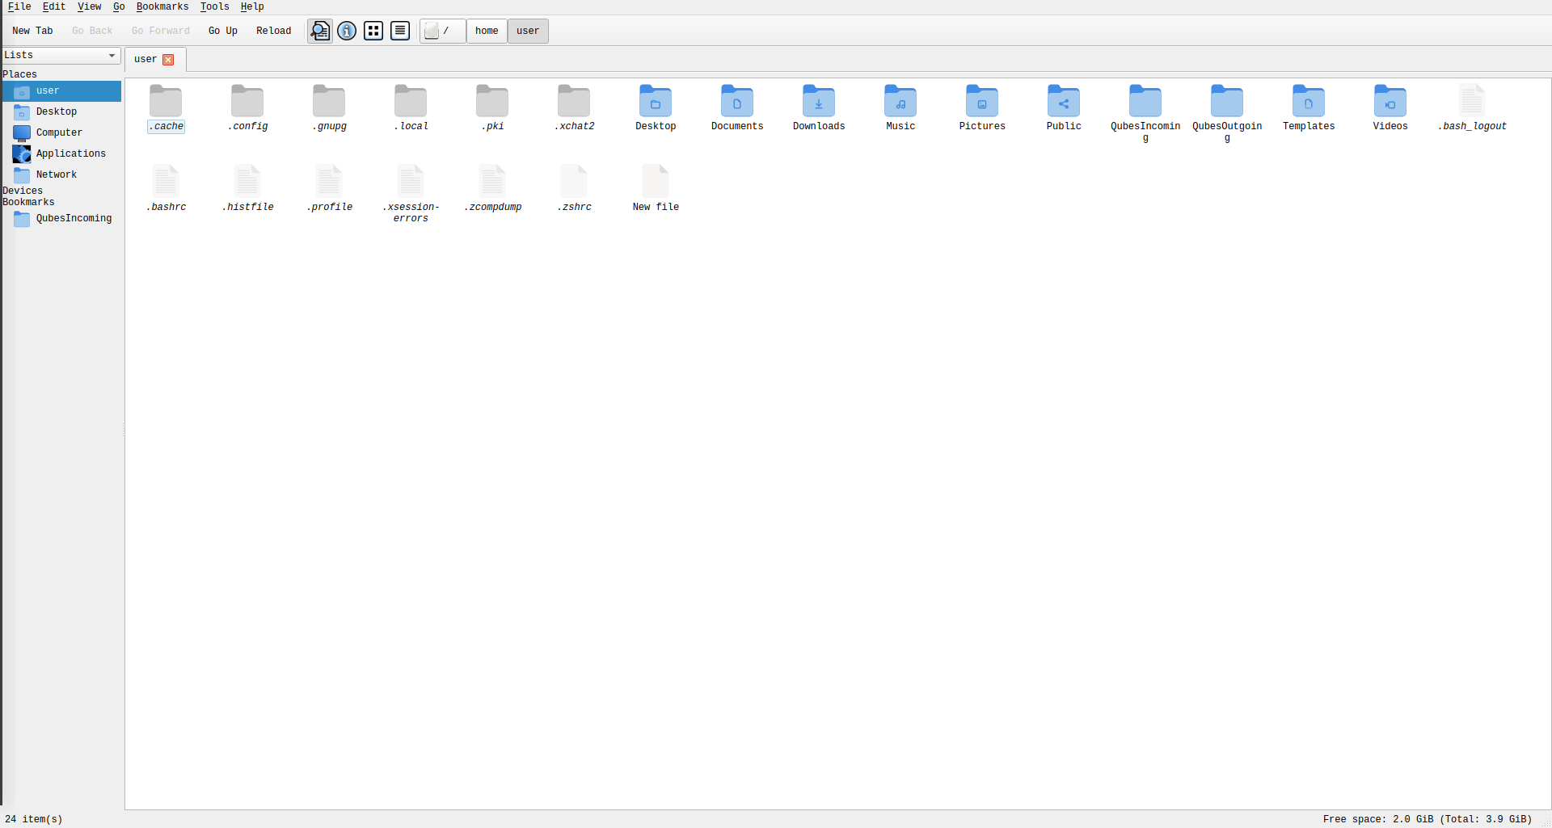Click the root '/' path button
The height and width of the screenshot is (828, 1552).
442,31
